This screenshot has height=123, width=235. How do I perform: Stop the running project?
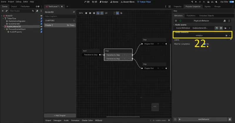(204, 2)
